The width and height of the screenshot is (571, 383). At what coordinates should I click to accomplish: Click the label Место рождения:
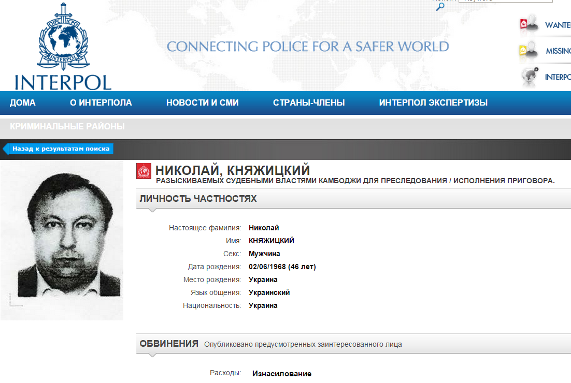(212, 279)
